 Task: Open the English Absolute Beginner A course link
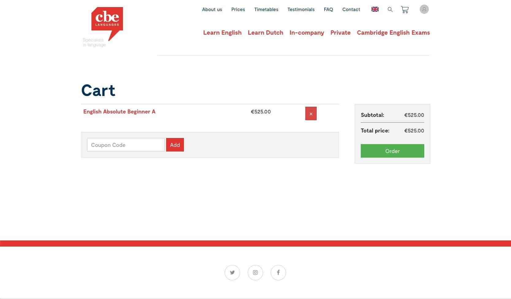[119, 112]
